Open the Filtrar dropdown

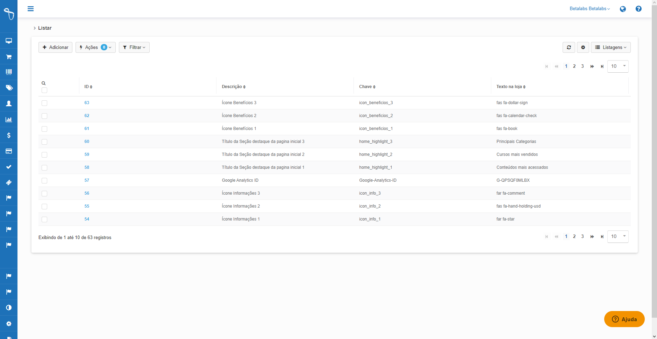[x=134, y=48]
